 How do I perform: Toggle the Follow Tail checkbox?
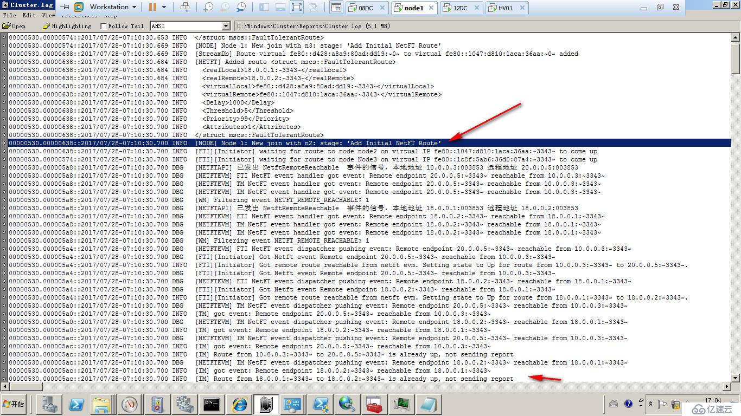[104, 26]
